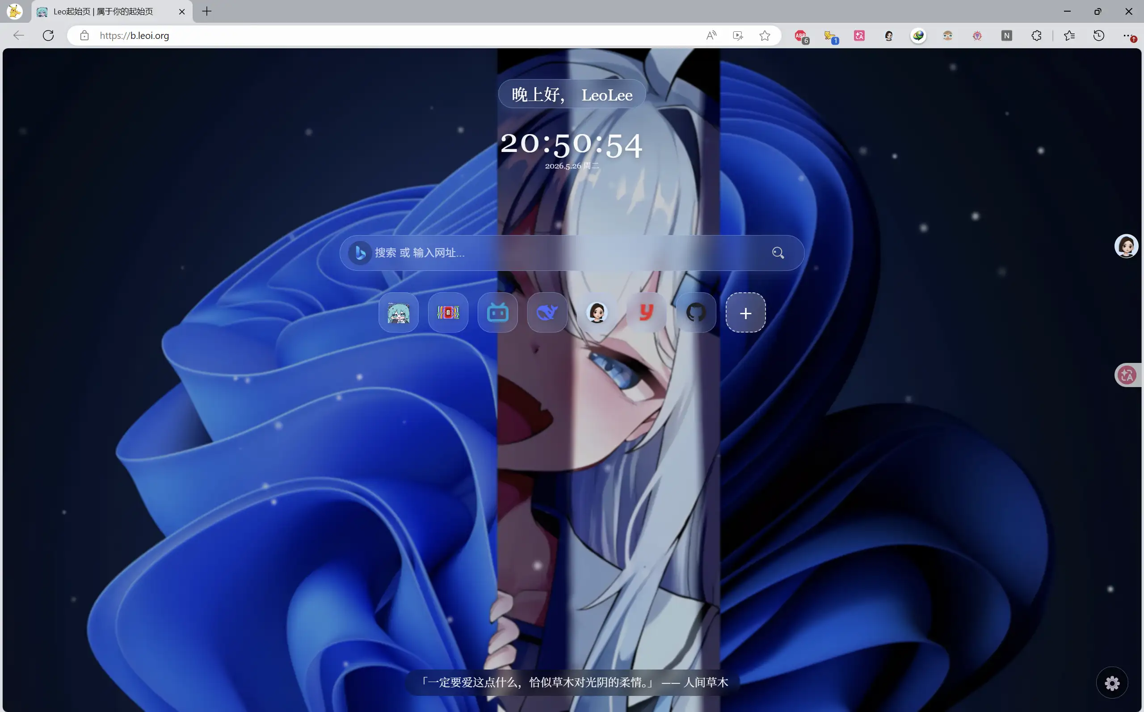
Task: Open the girl avatar extension in the toolbar
Action: pos(889,36)
